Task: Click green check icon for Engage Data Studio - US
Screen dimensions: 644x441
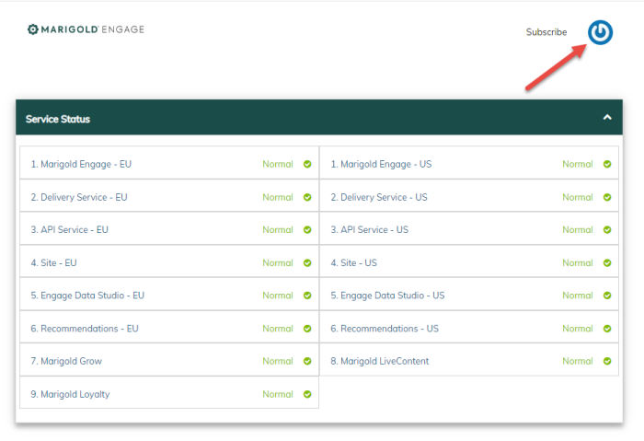Action: pos(607,296)
